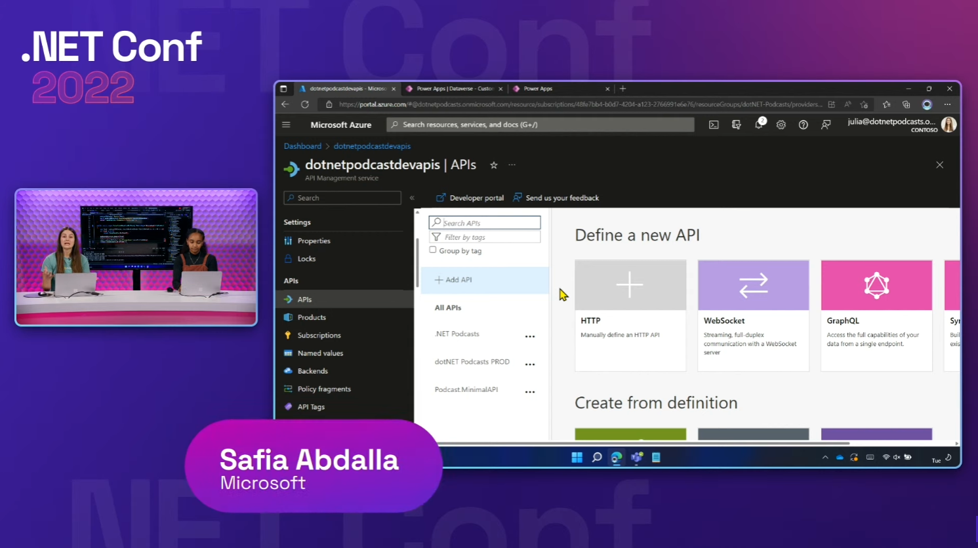
Task: Click the resource menu Search box
Action: [342, 198]
